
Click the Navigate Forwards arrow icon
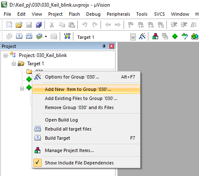tap(118, 25)
